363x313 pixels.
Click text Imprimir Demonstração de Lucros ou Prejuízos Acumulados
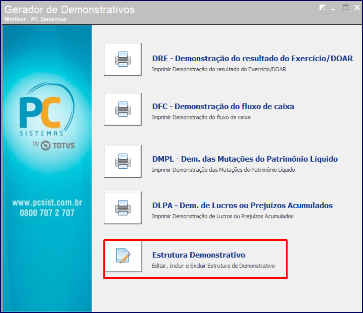coord(223,216)
